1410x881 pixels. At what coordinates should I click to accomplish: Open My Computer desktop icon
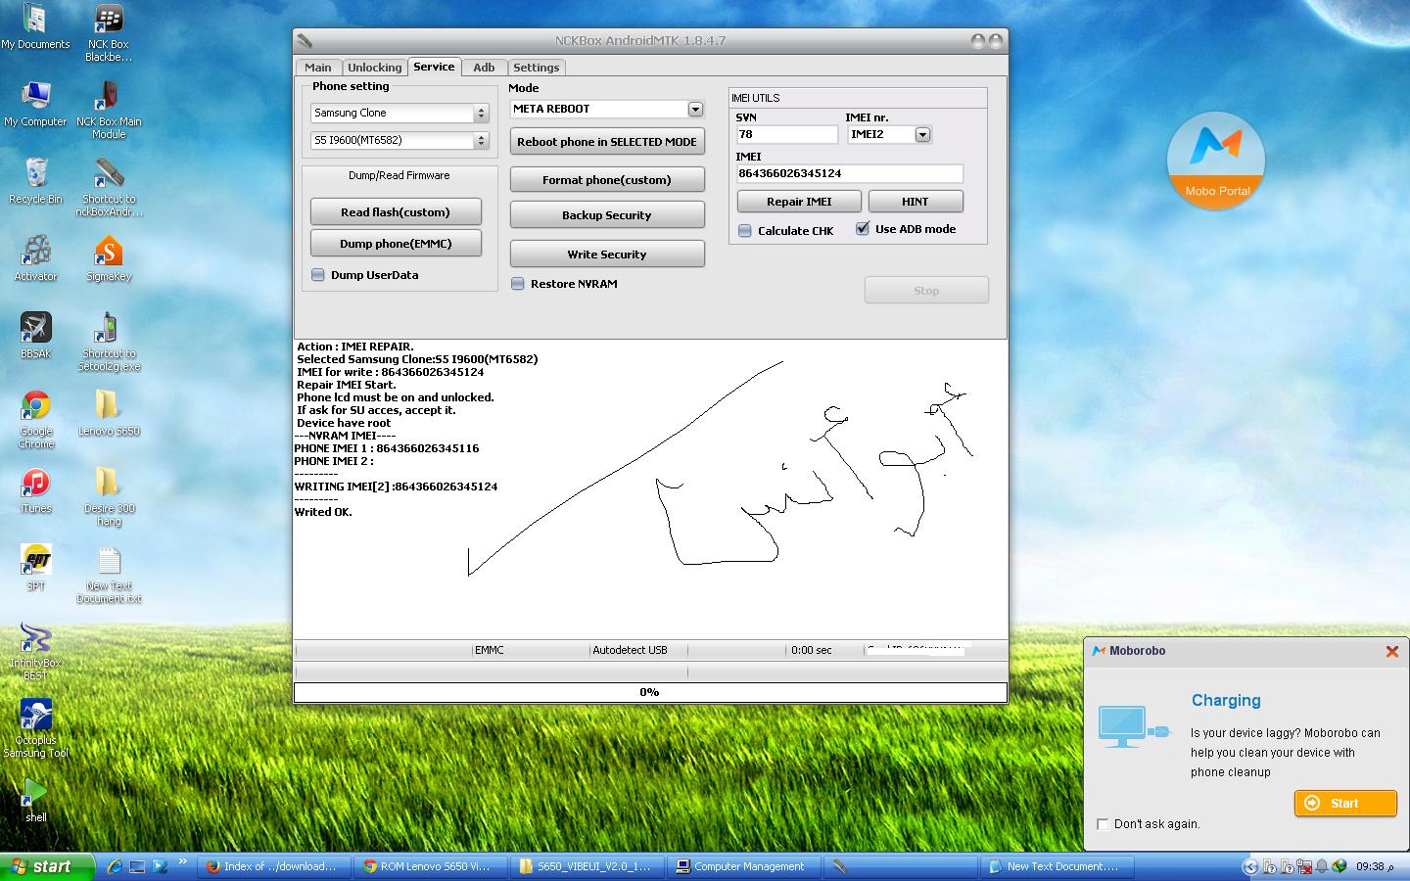coord(35,104)
